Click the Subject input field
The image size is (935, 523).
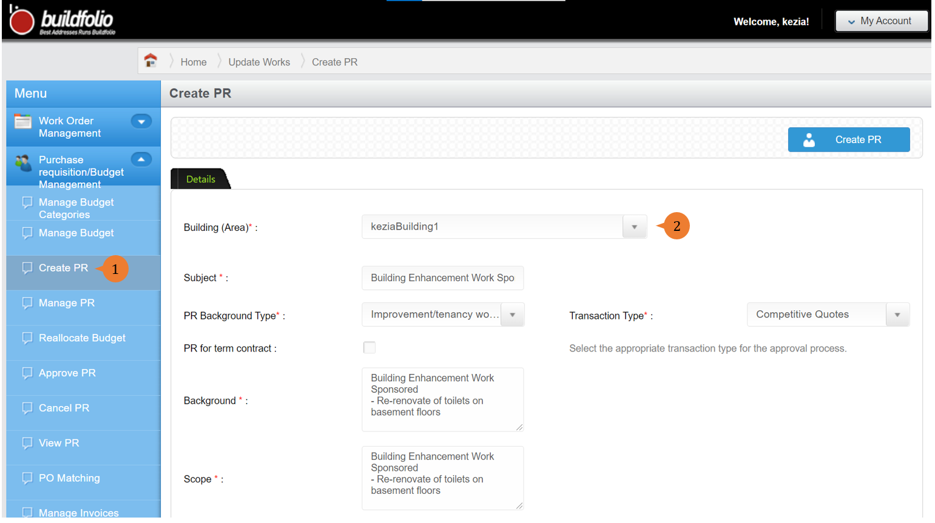(x=443, y=278)
